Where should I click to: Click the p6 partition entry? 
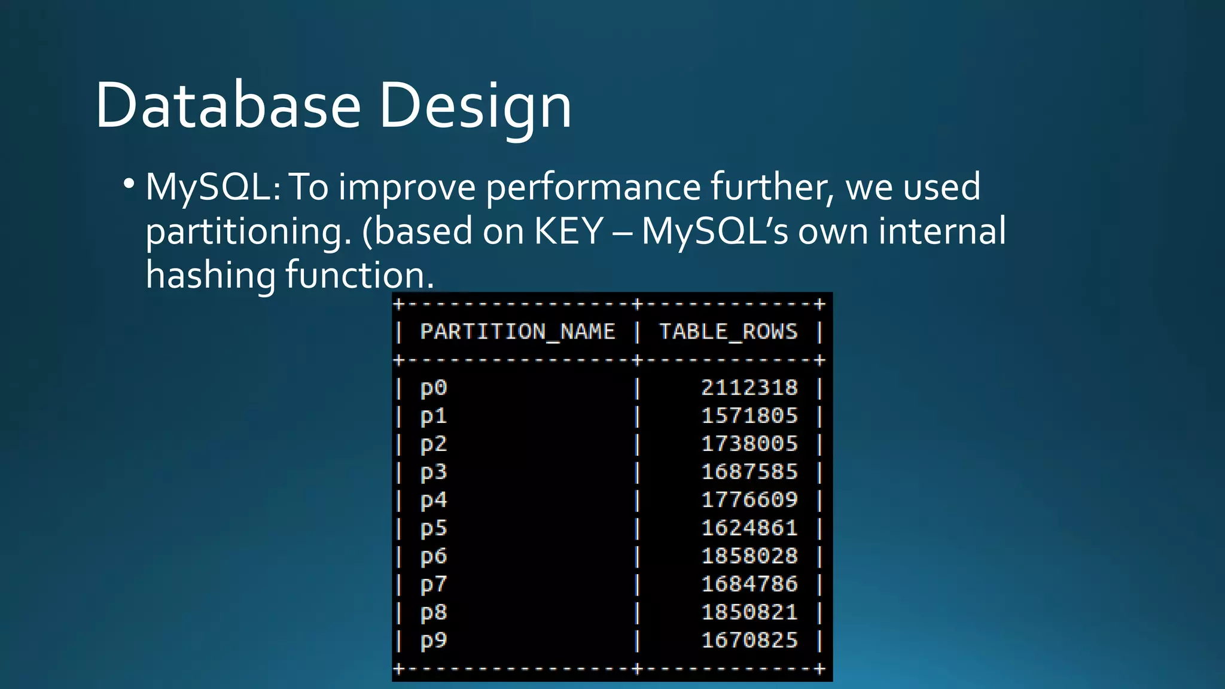tap(434, 556)
